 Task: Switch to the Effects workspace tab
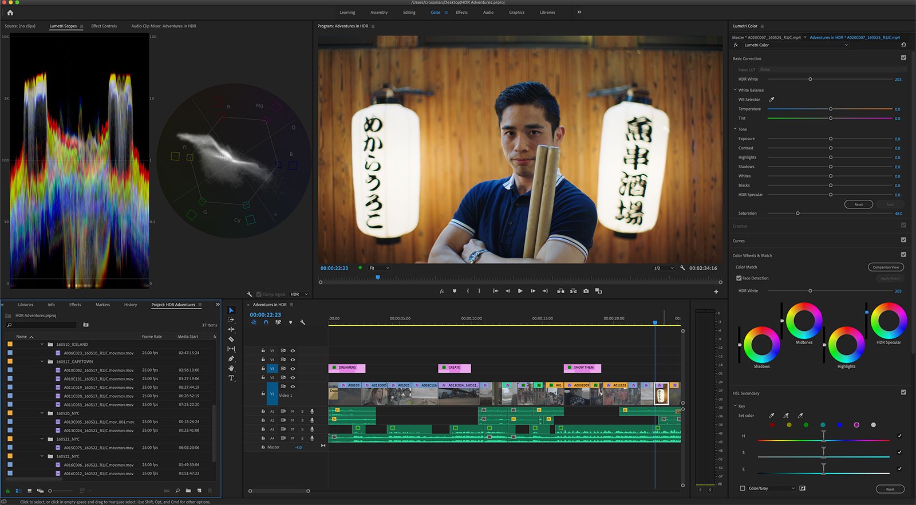point(461,13)
